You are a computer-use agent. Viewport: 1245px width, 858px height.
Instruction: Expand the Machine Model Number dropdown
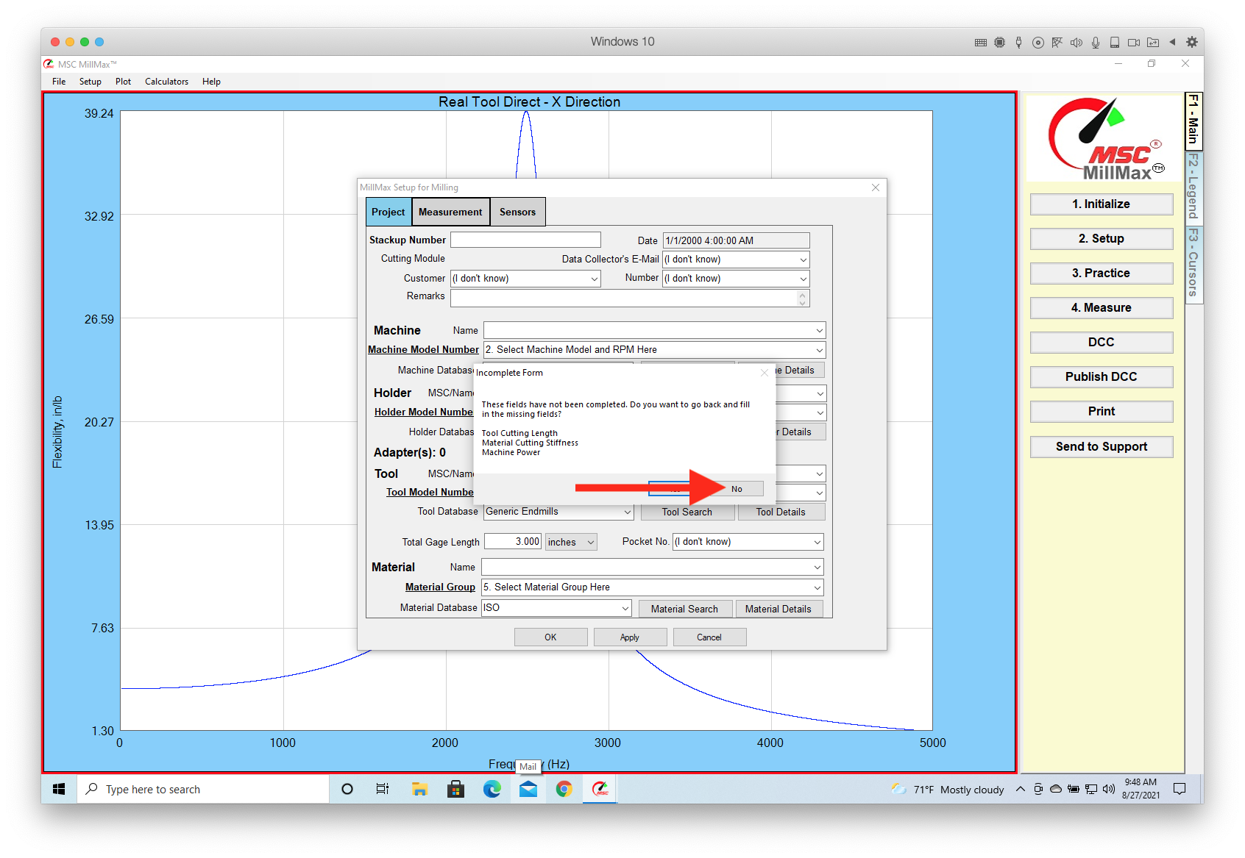point(819,350)
